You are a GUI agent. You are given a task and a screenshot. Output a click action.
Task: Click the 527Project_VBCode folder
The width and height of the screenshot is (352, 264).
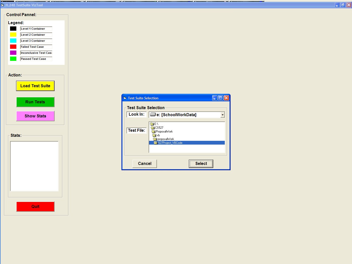click(170, 143)
